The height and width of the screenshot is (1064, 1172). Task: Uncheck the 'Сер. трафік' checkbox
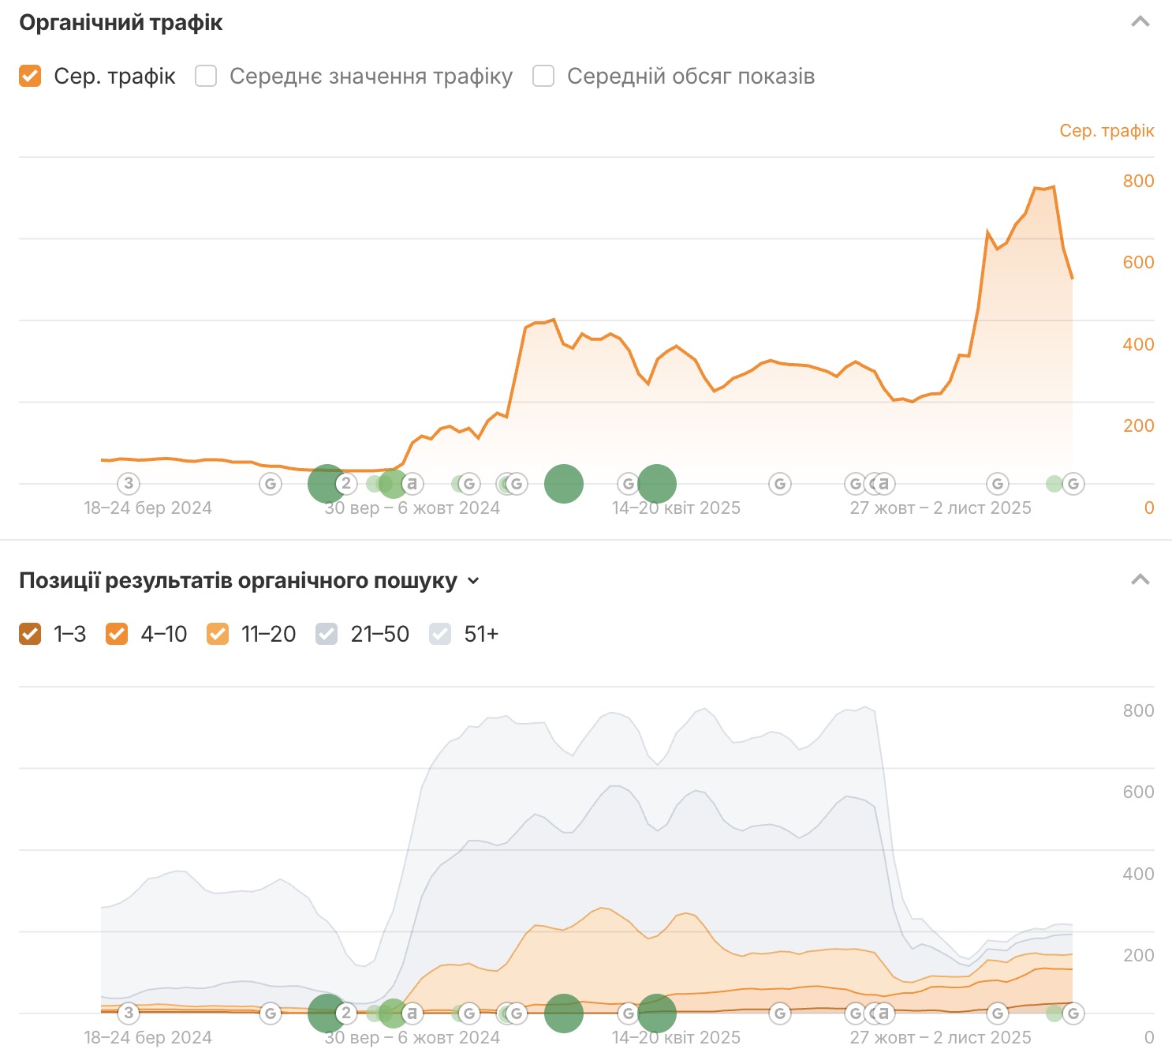click(30, 76)
